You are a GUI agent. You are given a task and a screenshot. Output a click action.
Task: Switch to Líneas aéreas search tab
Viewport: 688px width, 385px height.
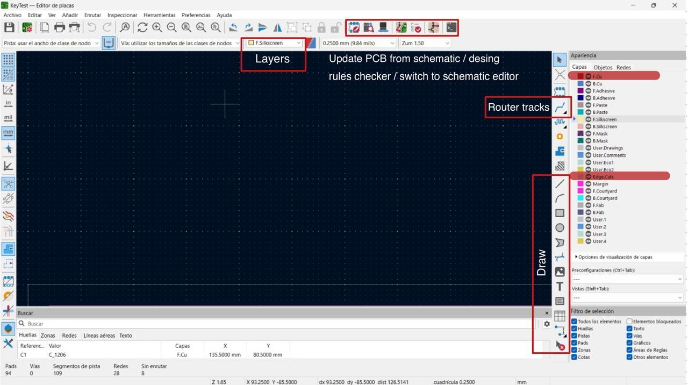[x=99, y=336]
